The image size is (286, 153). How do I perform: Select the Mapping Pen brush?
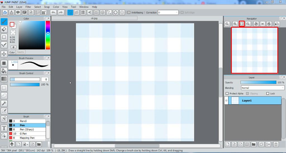coord(27,138)
